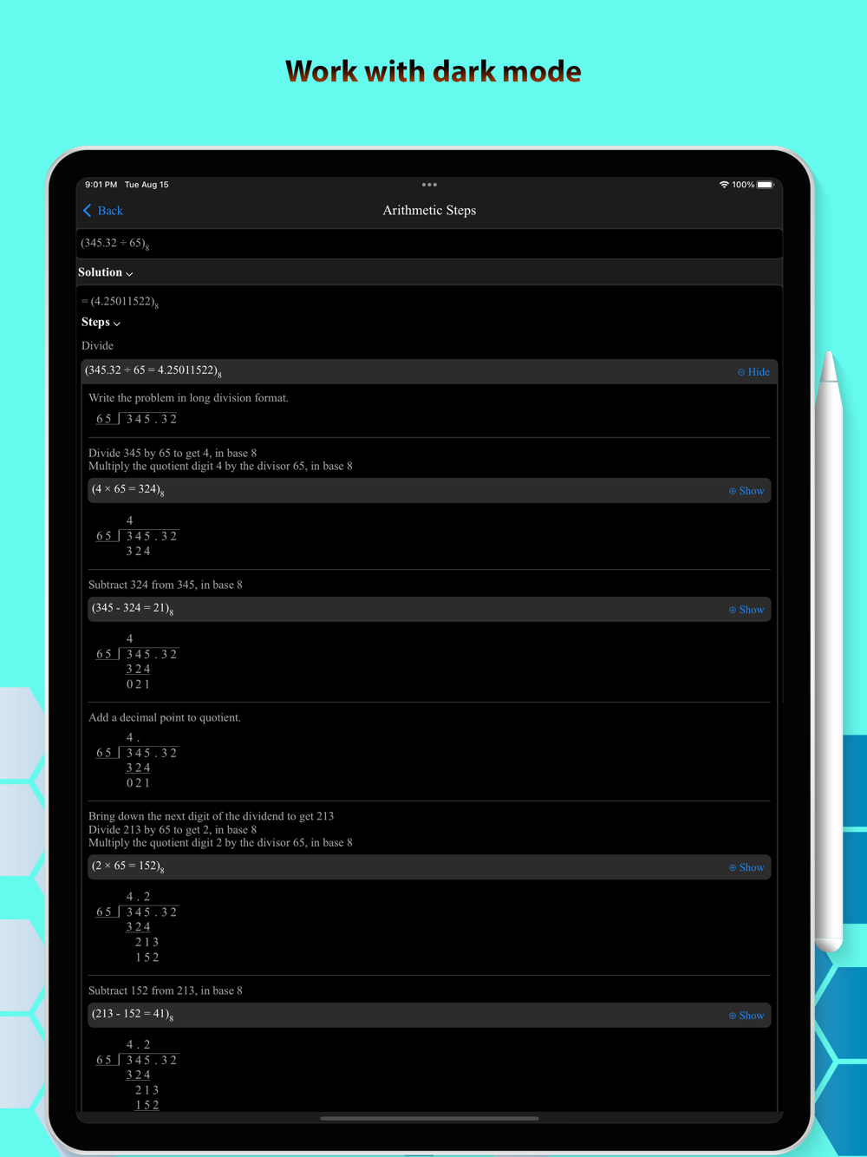The height and width of the screenshot is (1157, 867).
Task: Click the Divide label
Action: (97, 346)
